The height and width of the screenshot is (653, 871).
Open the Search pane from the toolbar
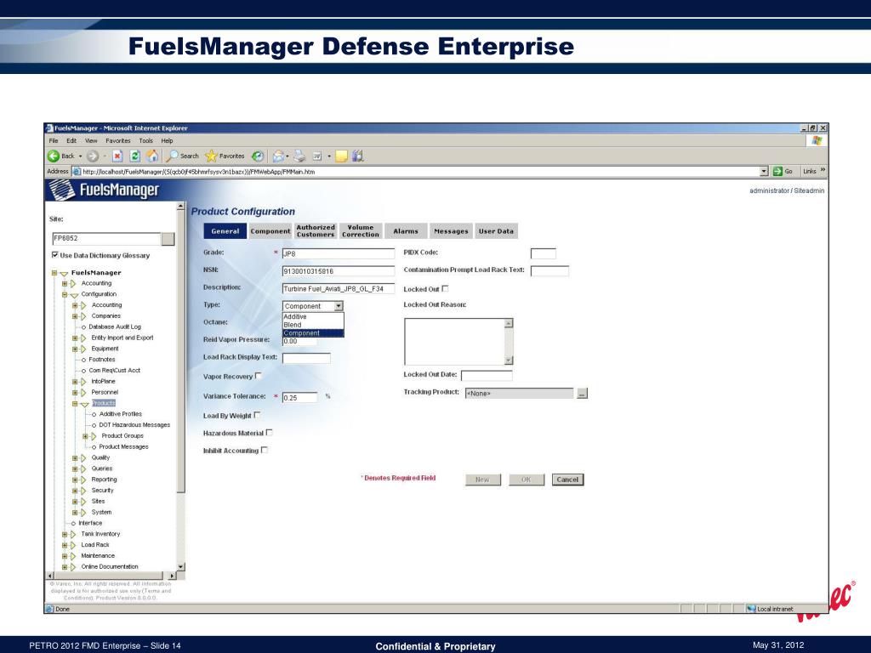tap(183, 156)
